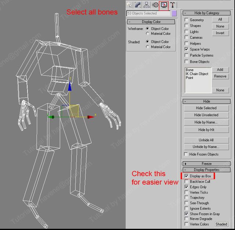The width and height of the screenshot is (235, 230).
Task: Click the 53 Objects Selected name field
Action: pos(148,13)
